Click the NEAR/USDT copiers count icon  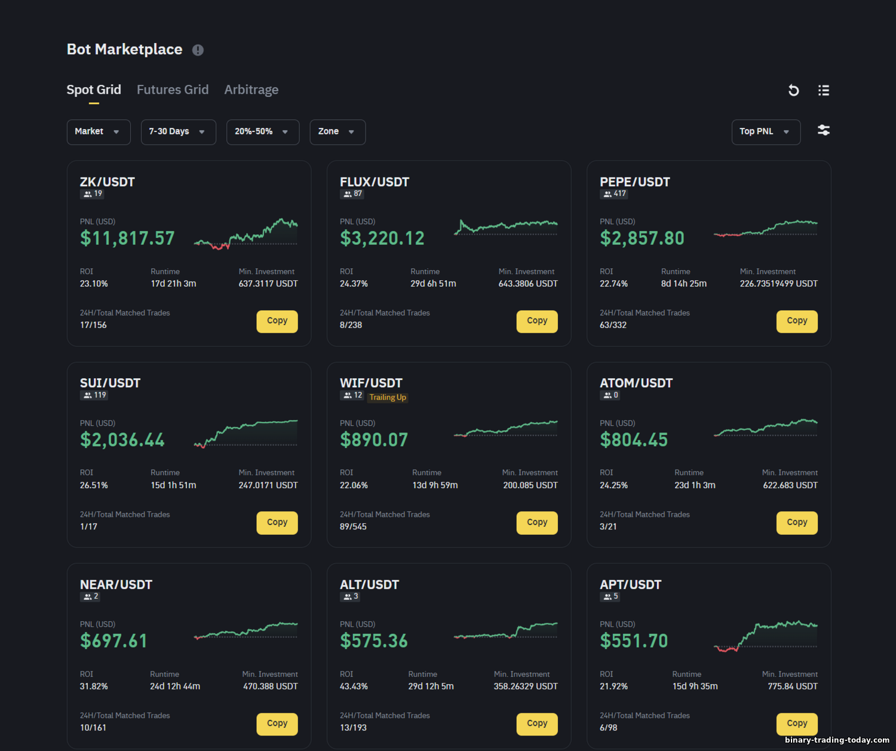tap(88, 597)
